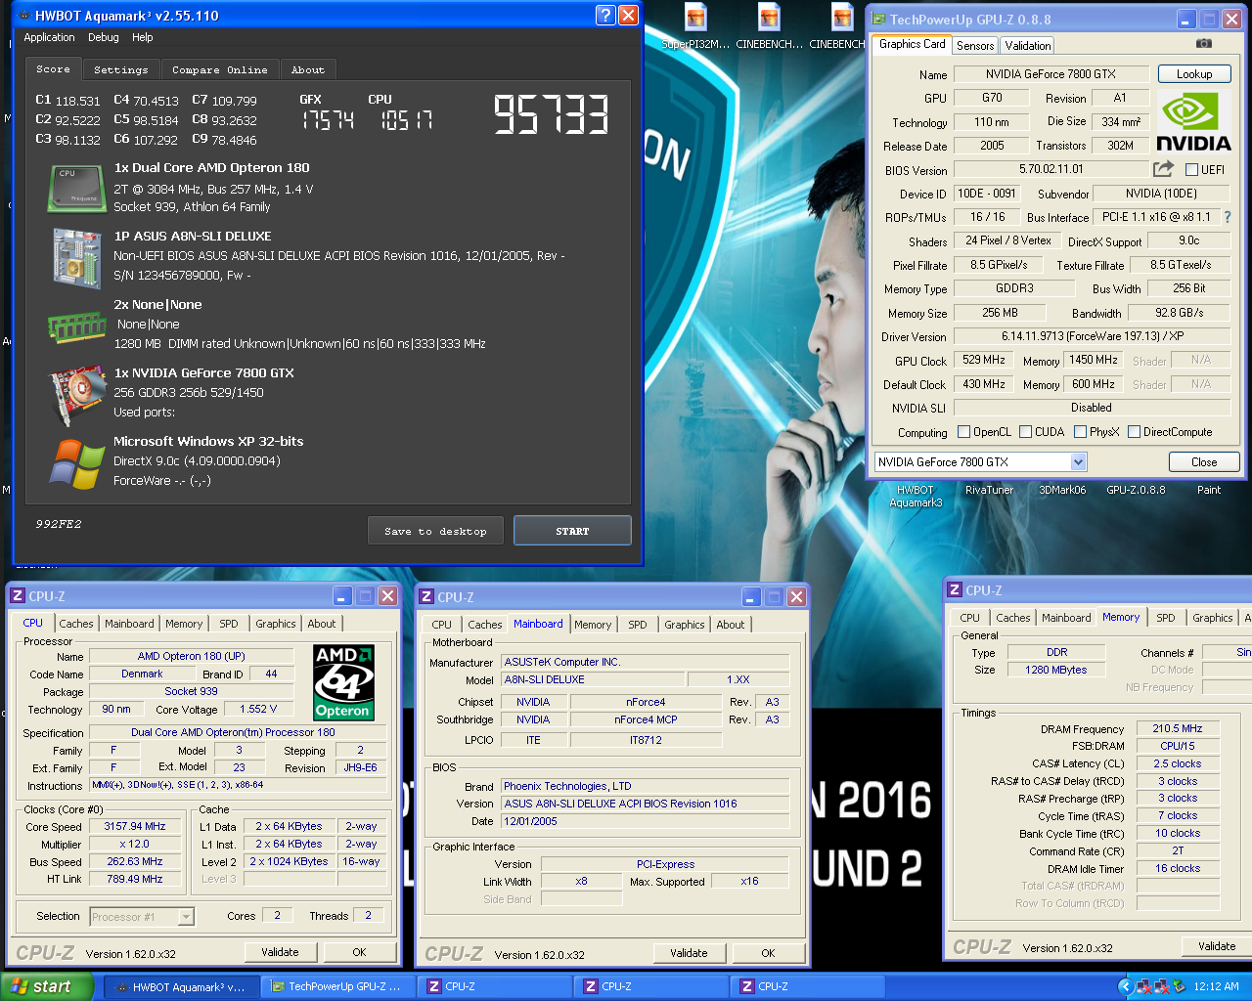Toggle the DirectCompute checkbox

click(x=1134, y=431)
